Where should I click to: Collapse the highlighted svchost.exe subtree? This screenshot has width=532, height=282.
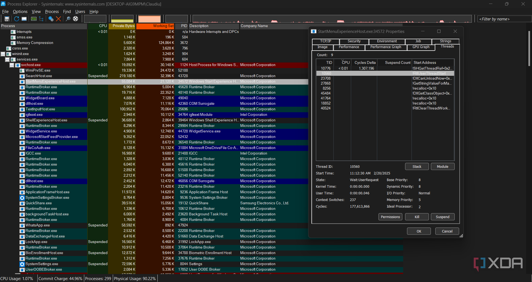click(x=12, y=65)
